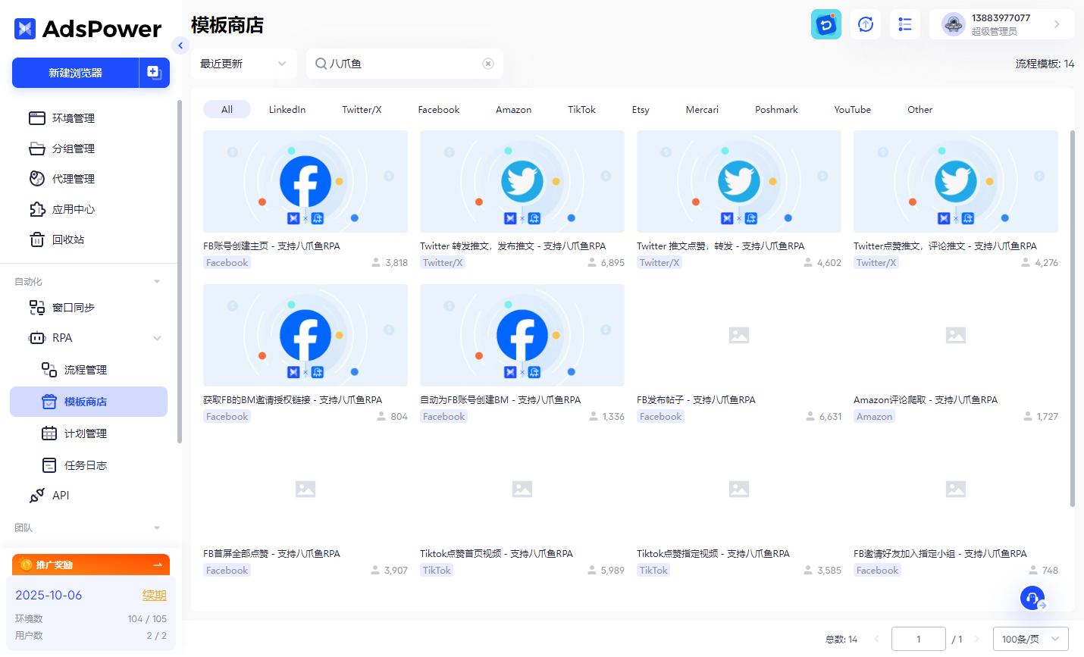Clear the 八爪鱼 search text
Image resolution: width=1084 pixels, height=657 pixels.
(488, 64)
